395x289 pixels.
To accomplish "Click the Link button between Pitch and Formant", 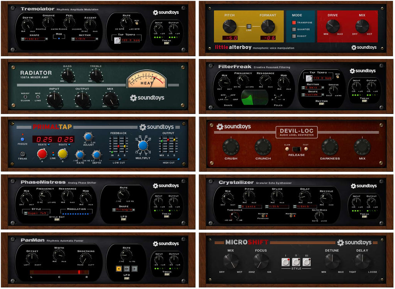I will click(x=249, y=27).
